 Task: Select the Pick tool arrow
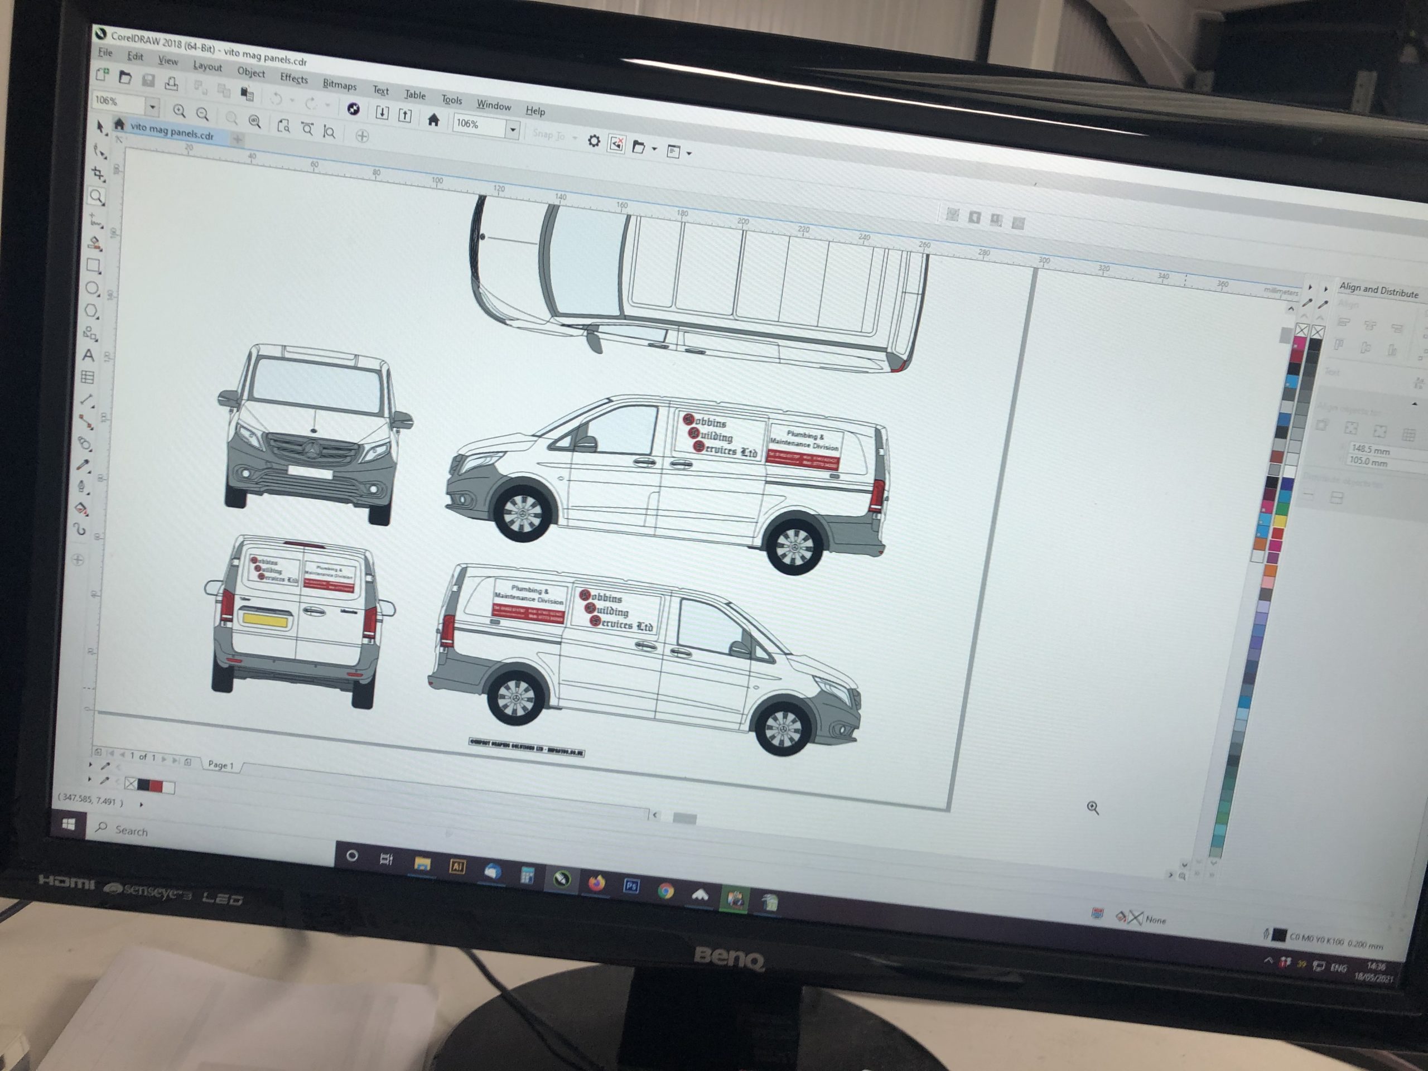coord(100,127)
